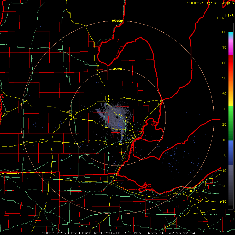This screenshot has height=235, width=235.
Task: Click the 20 dBZ scale value
Action: 224,125
